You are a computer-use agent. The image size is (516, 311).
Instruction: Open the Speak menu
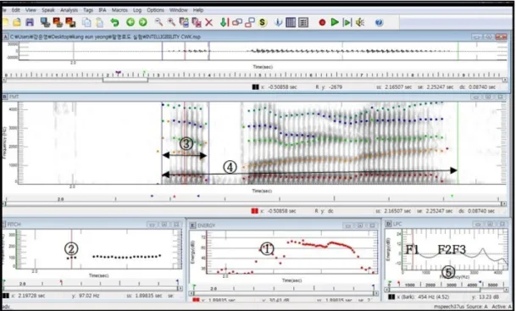click(48, 10)
